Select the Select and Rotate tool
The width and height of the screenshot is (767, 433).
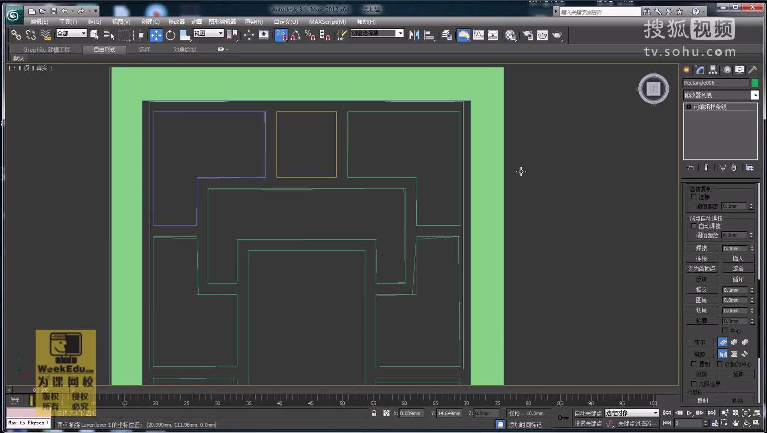tap(170, 35)
